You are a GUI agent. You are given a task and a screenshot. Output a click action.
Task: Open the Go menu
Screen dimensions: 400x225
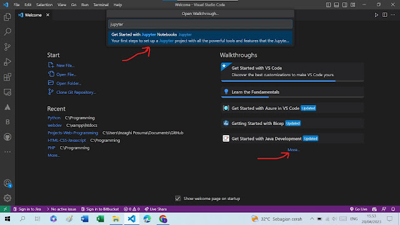point(74,5)
